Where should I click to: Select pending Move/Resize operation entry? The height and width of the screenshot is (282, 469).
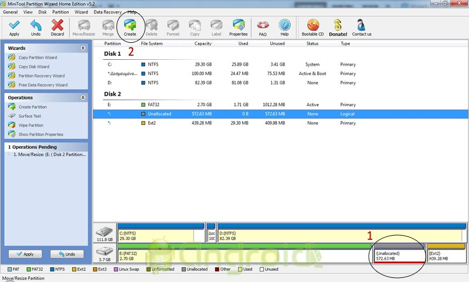pyautogui.click(x=49, y=155)
